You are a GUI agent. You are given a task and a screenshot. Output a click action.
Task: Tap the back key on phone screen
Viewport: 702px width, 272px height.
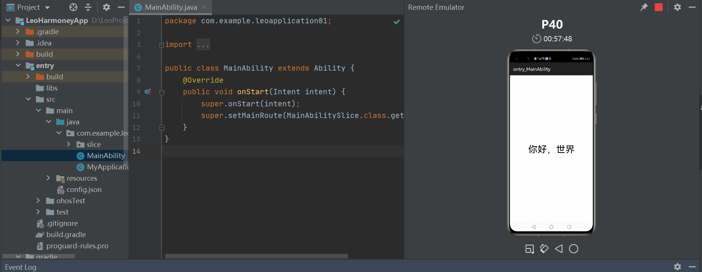tap(533, 227)
